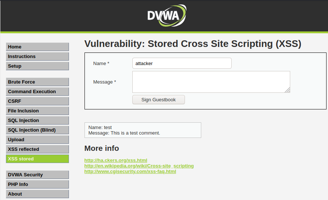The width and height of the screenshot is (328, 200).
Task: Open the Home menu item
Action: click(x=37, y=47)
